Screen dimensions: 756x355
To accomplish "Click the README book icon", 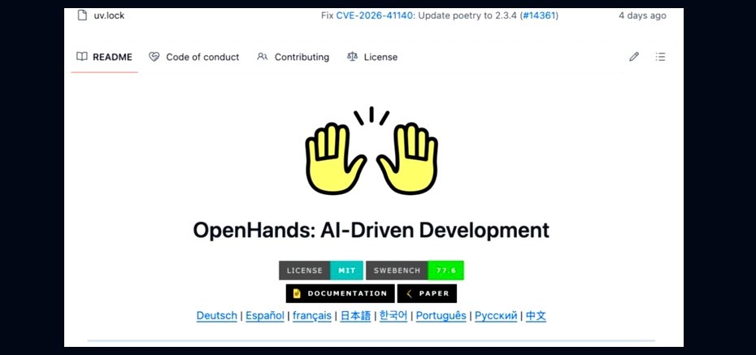I will pos(82,56).
